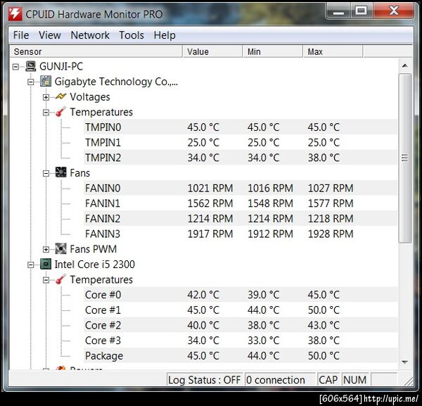Viewport: 422px width, 406px height.
Task: Collapse the GUNJI-PC root node
Action: (16, 67)
